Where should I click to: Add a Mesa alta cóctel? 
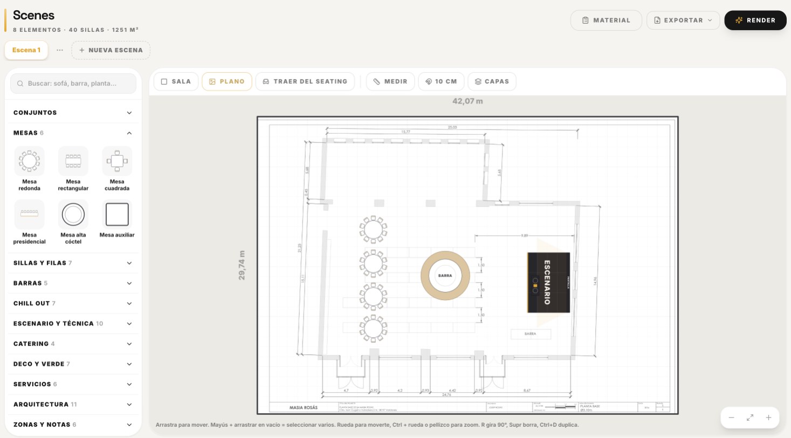73,222
